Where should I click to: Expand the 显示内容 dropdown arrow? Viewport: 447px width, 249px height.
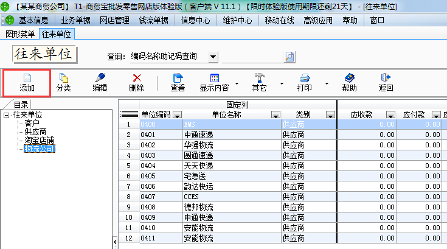click(237, 83)
